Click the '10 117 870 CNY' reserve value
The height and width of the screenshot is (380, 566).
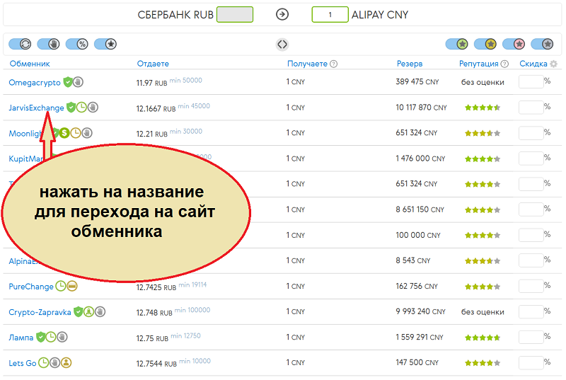point(421,108)
